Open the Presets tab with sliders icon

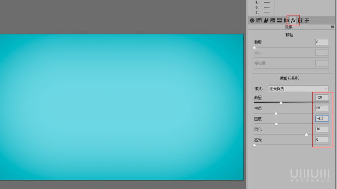(307, 20)
